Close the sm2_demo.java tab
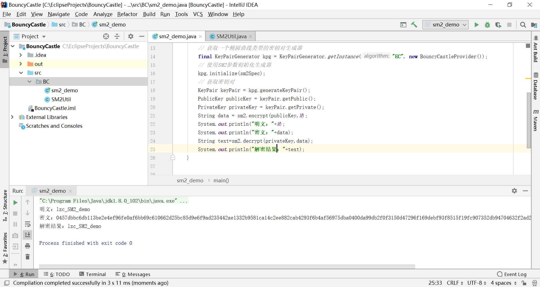The image size is (540, 287). tap(200, 37)
